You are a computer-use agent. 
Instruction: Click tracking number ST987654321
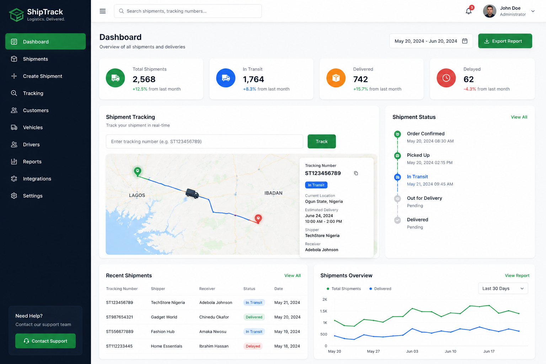click(x=119, y=317)
